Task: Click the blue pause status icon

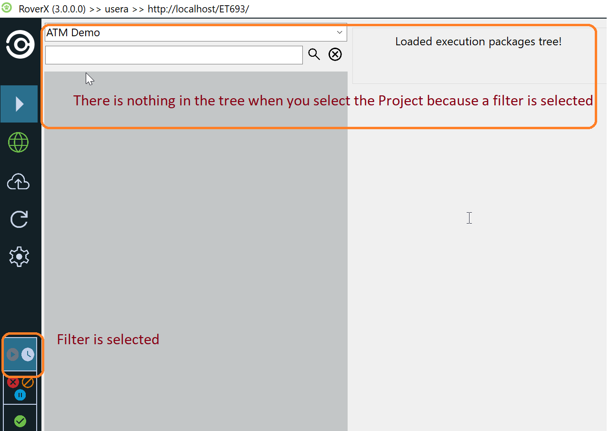Action: pyautogui.click(x=20, y=395)
